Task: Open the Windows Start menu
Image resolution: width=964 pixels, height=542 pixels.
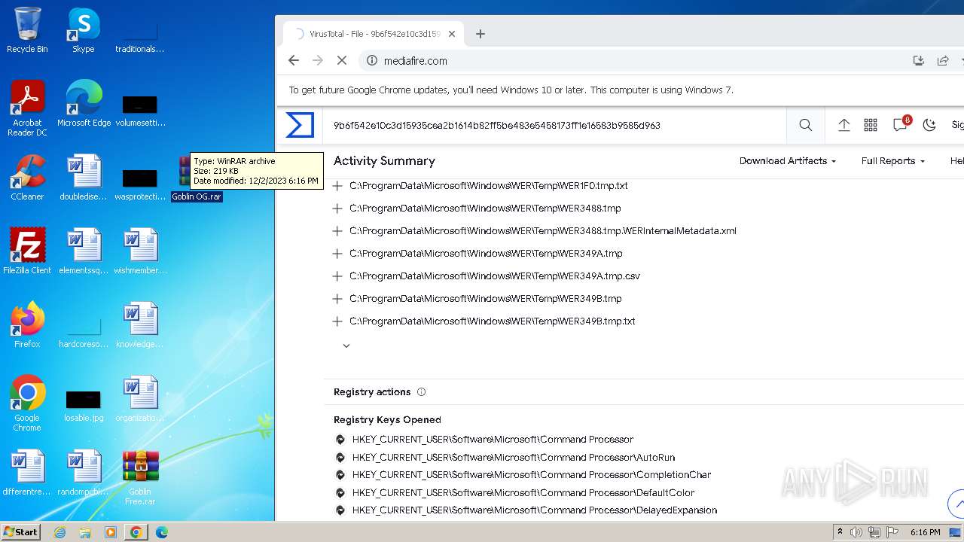Action: [x=21, y=531]
